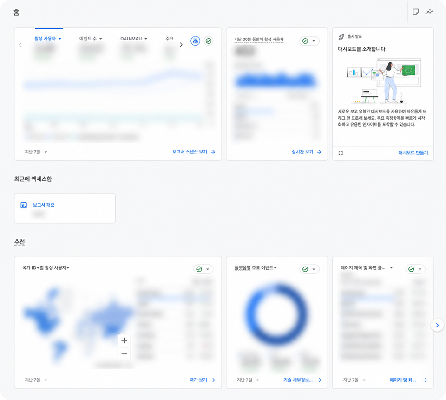The width and height of the screenshot is (446, 400).
Task: Open the Insights sparkline icon at top right
Action: click(429, 12)
